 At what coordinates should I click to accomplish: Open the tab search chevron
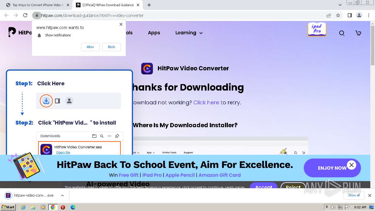(340, 5)
